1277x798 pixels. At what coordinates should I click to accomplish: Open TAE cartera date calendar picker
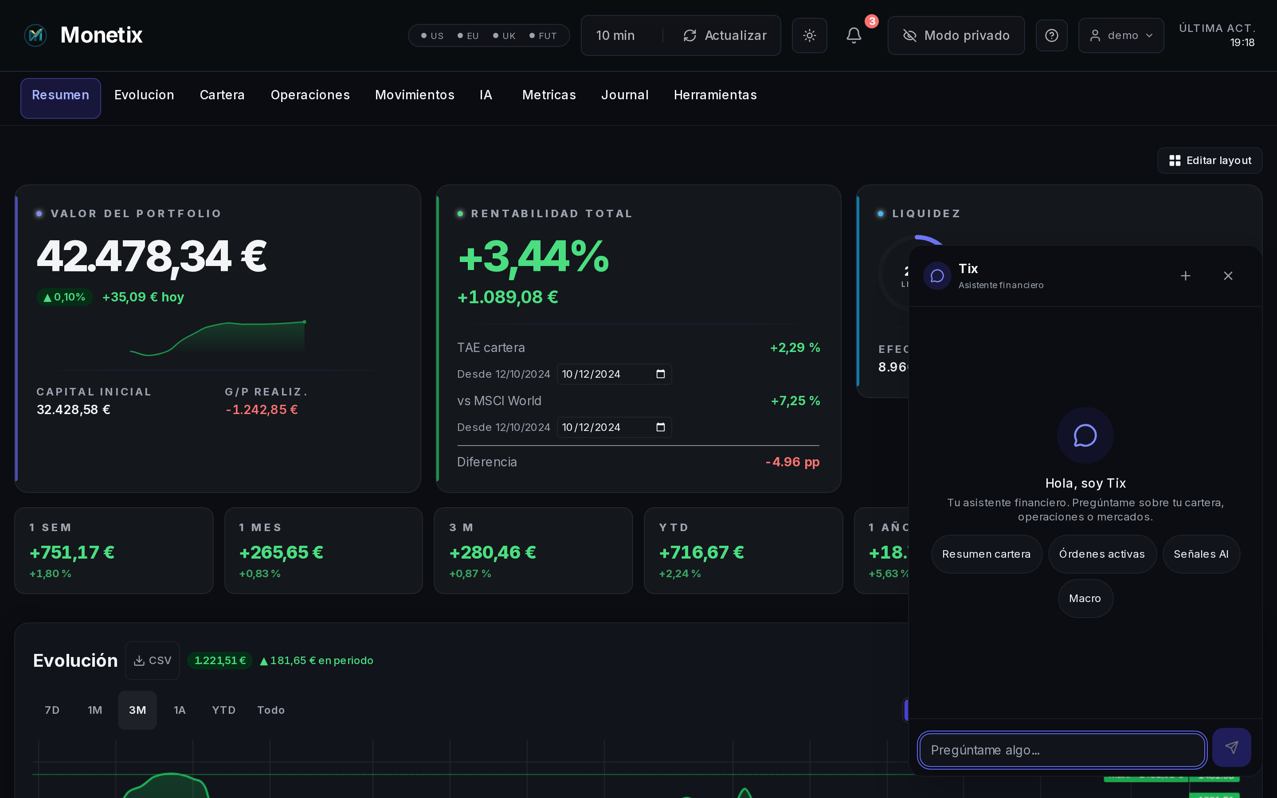pyautogui.click(x=660, y=374)
